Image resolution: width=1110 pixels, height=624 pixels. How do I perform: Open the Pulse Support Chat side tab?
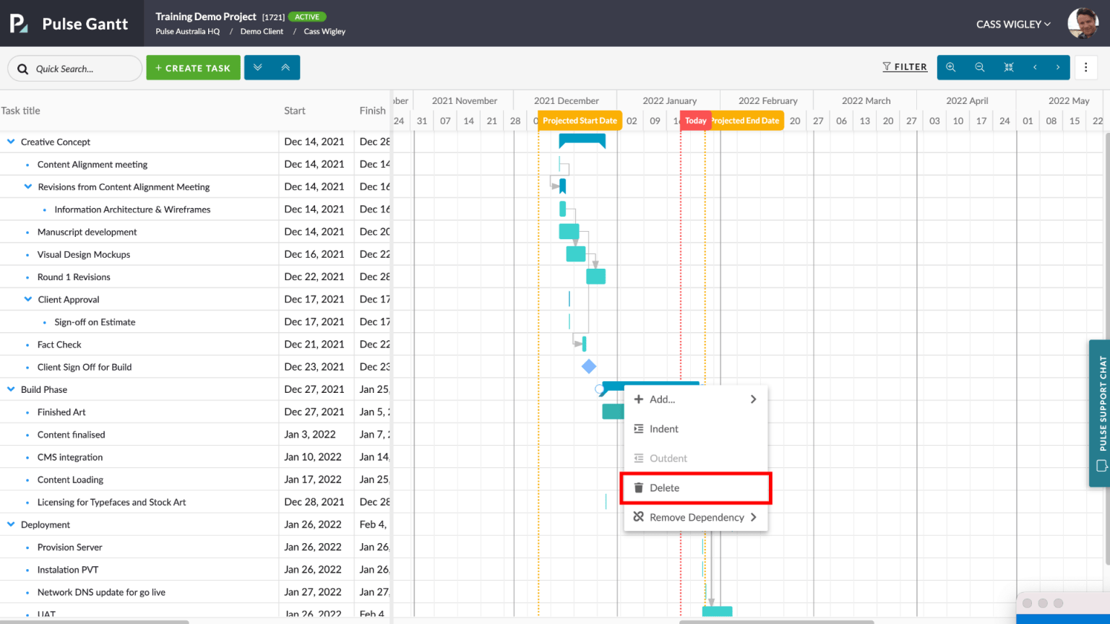click(x=1100, y=413)
